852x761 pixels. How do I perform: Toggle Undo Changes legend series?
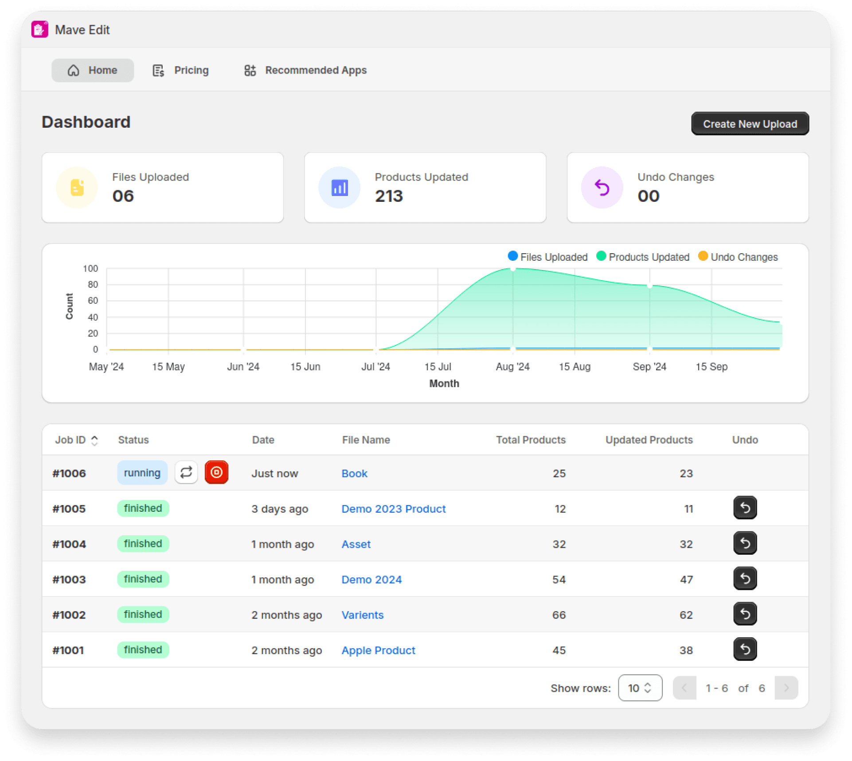[x=738, y=257]
